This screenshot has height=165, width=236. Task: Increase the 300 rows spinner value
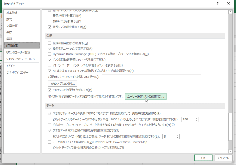pos(196,118)
